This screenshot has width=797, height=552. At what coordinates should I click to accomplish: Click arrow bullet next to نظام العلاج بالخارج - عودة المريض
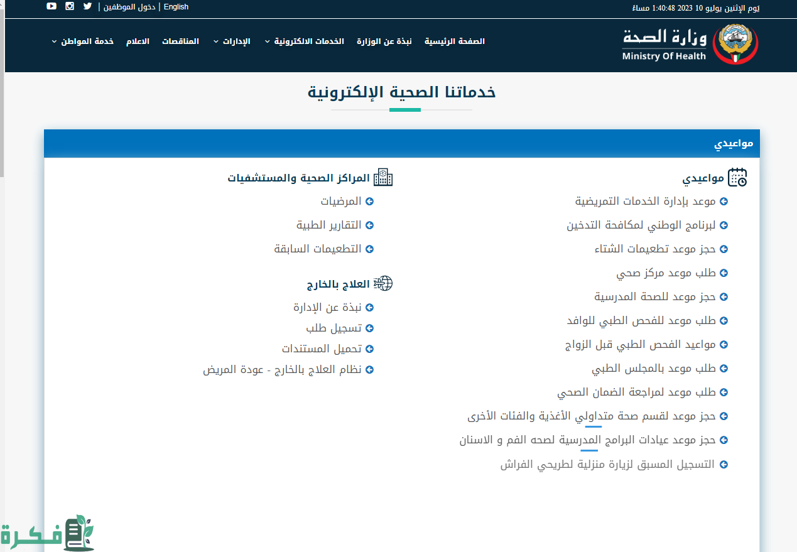point(369,370)
